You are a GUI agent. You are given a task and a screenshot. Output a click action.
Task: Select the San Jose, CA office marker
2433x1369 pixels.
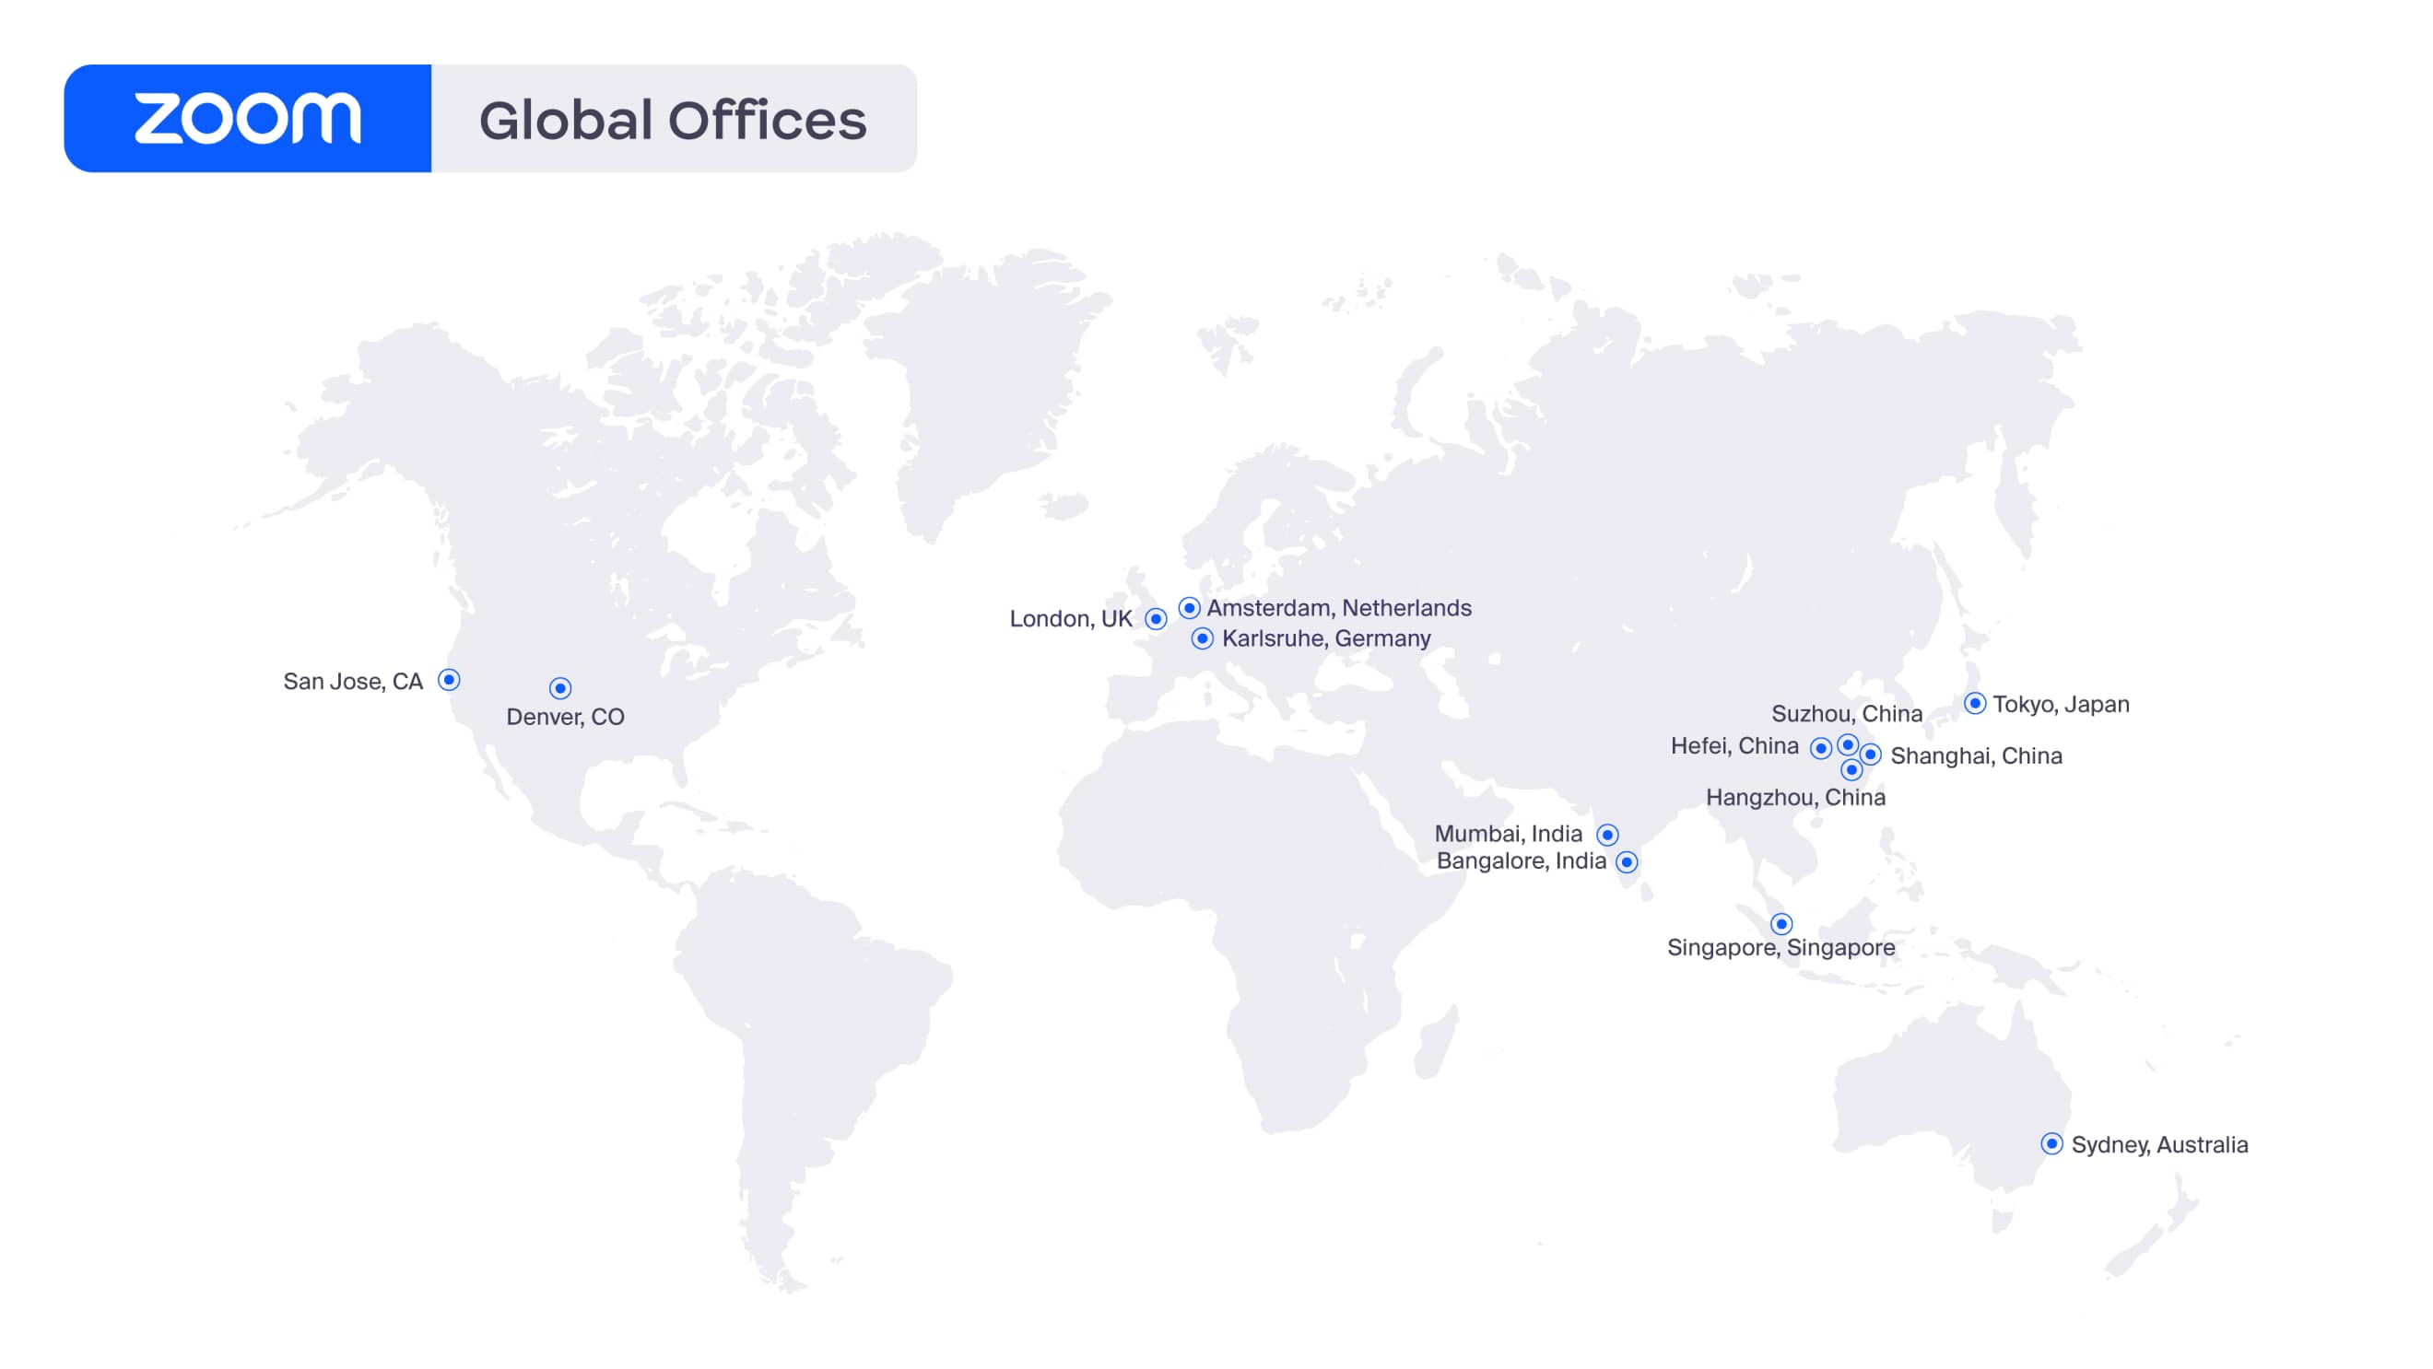pos(450,679)
